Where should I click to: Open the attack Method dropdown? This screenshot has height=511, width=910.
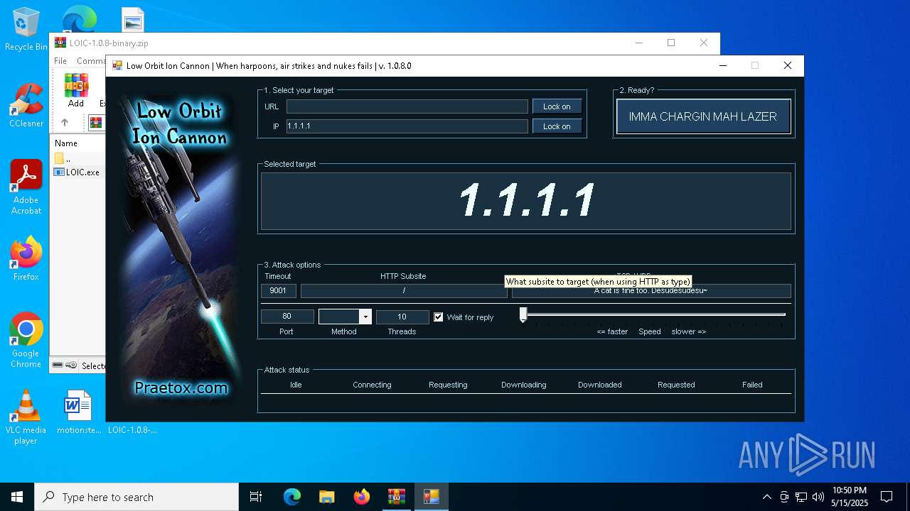tap(365, 317)
